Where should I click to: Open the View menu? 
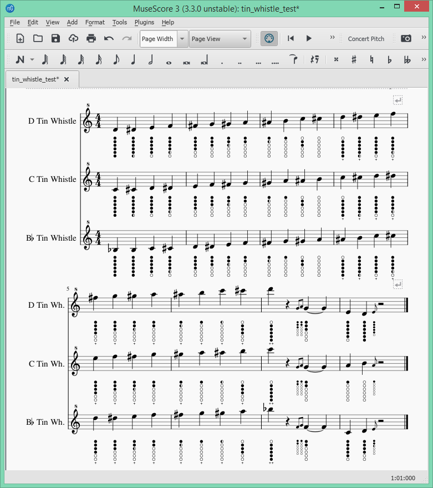52,22
